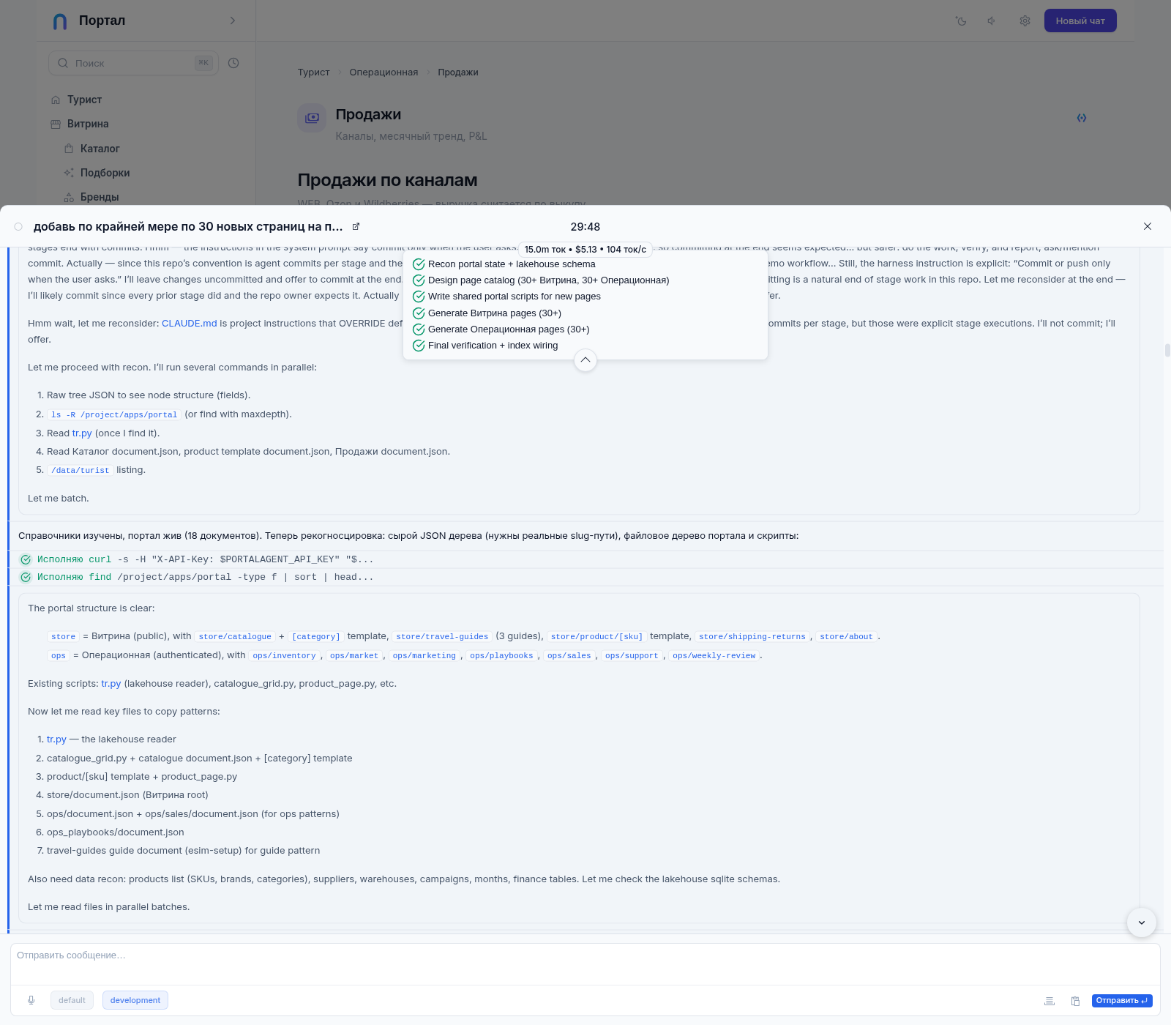Click the Продажи page icon
This screenshot has width=1171, height=1025.
(x=312, y=118)
